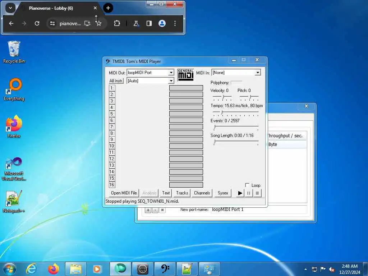Viewport: 368px width, 276px height.
Task: Show hidden system tray icons
Action: (305, 269)
